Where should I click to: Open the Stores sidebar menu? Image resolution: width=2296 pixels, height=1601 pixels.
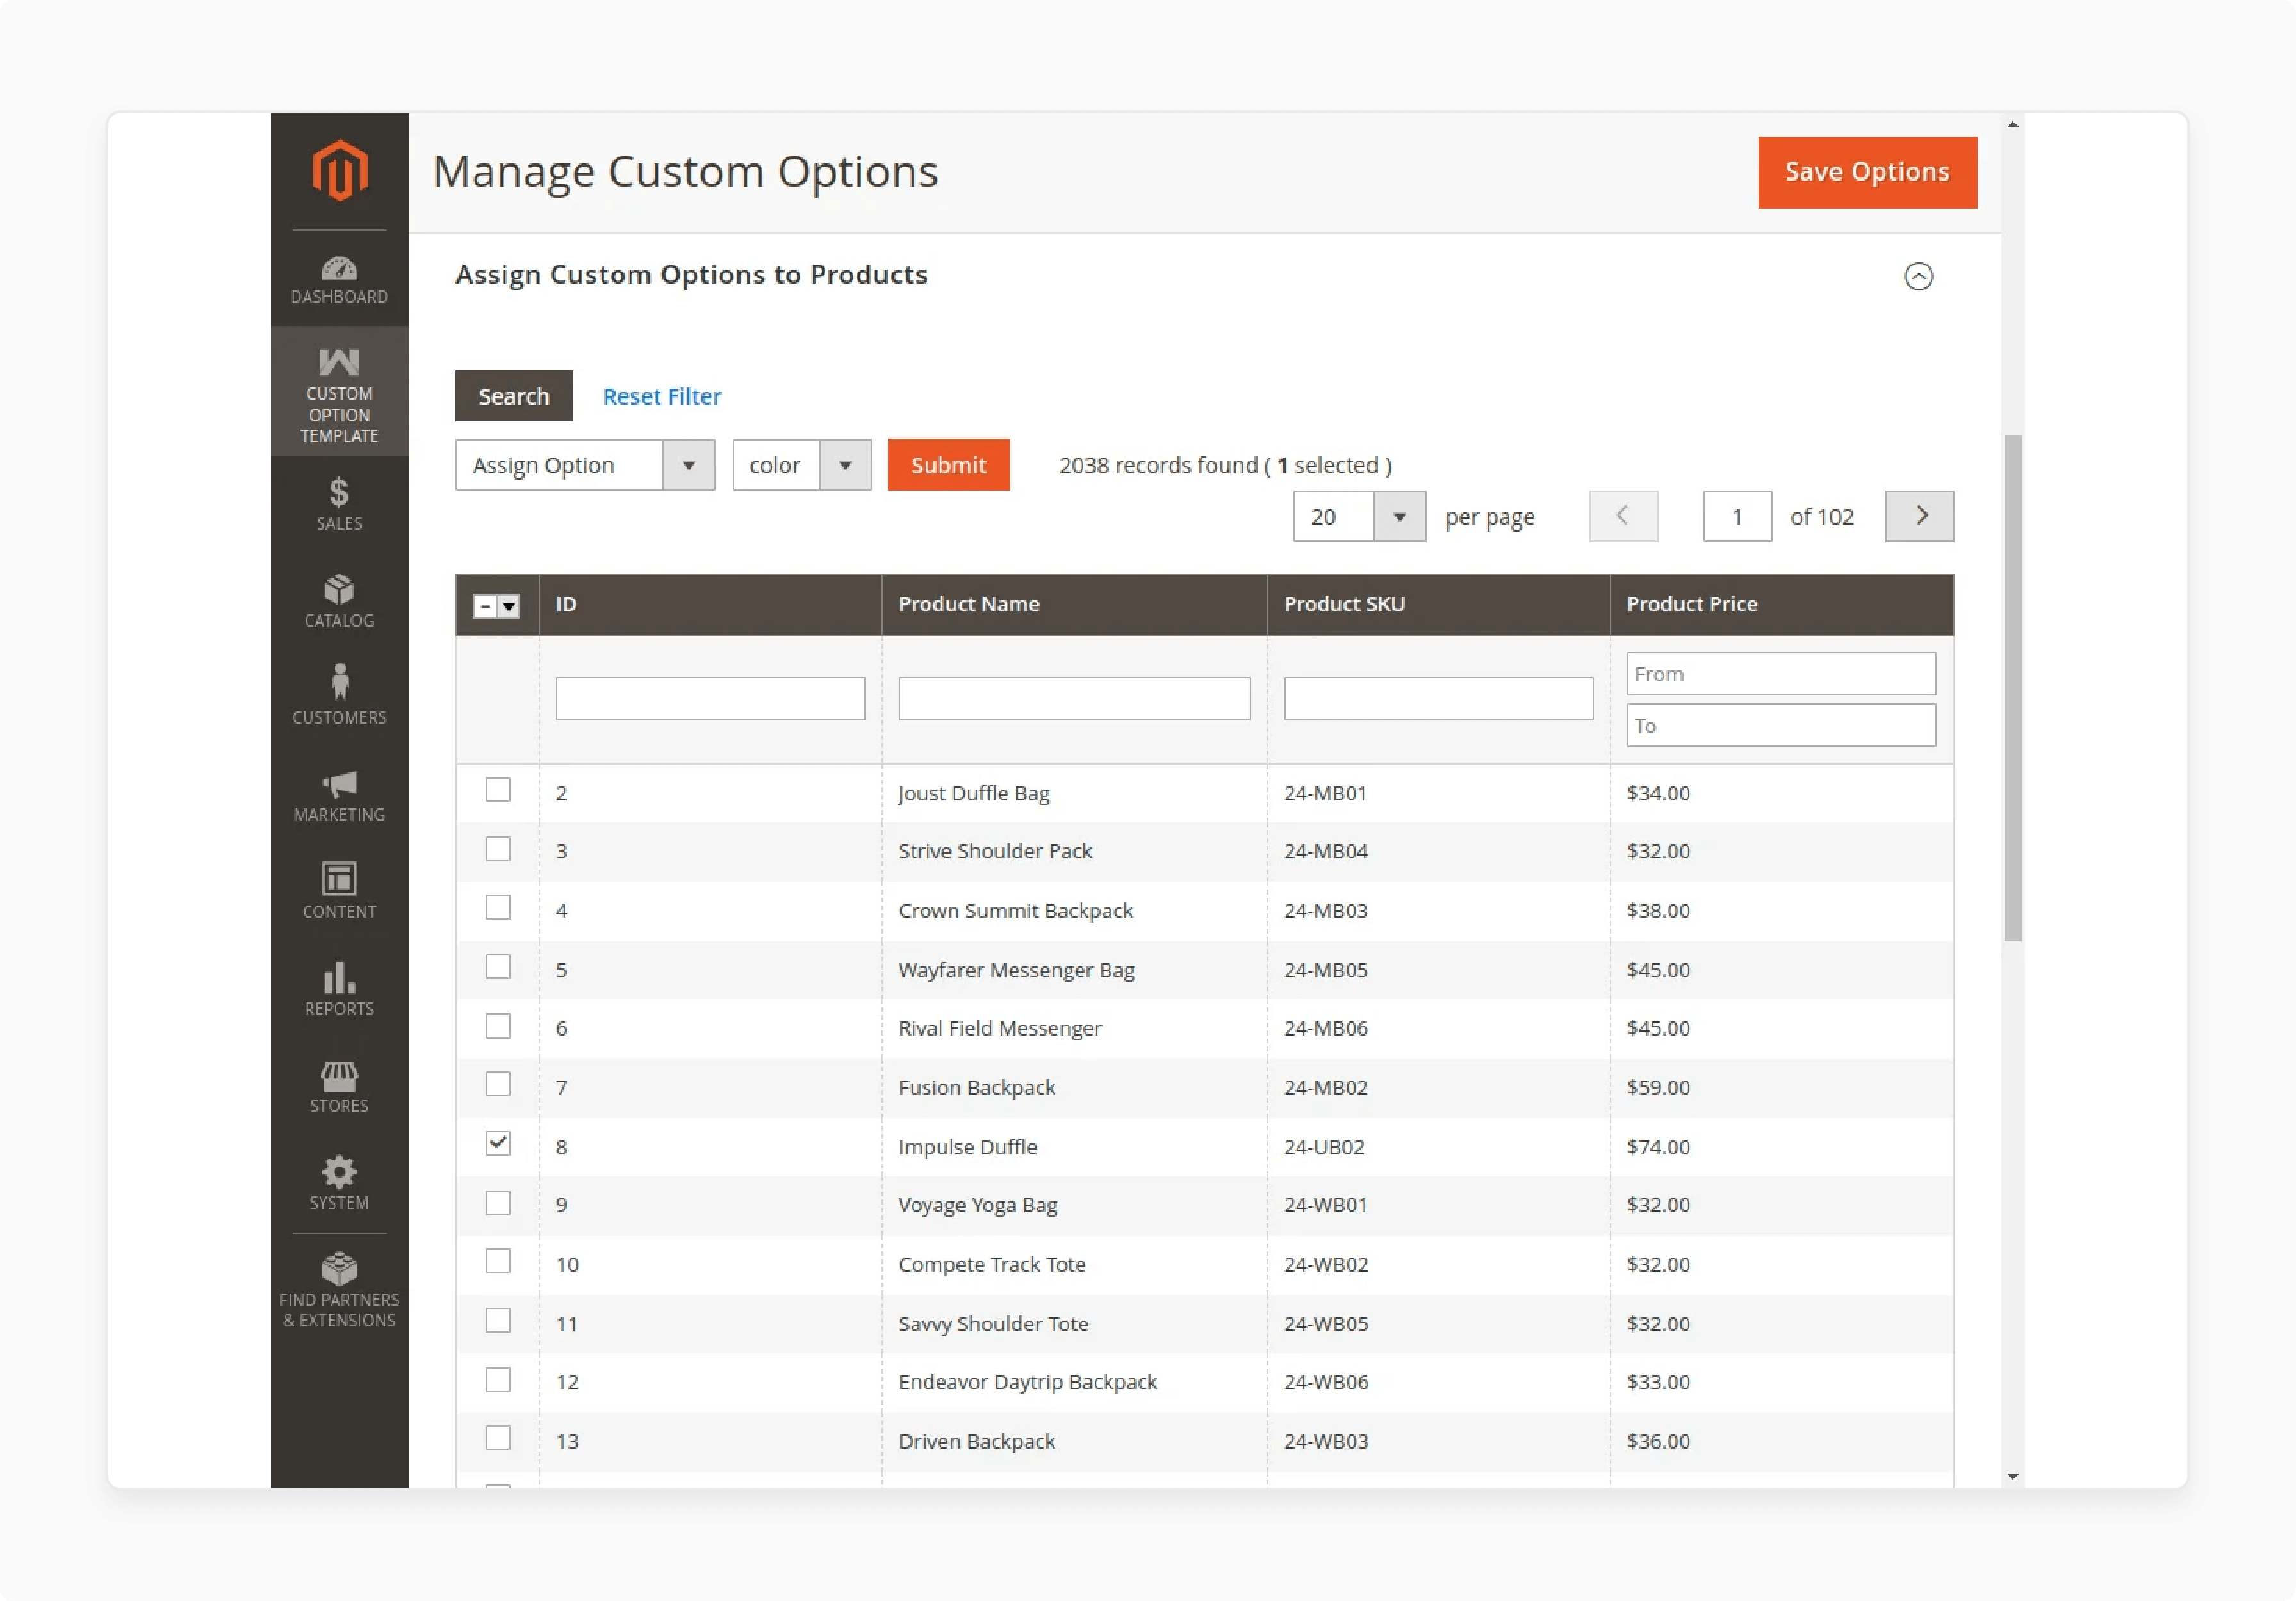(339, 1087)
